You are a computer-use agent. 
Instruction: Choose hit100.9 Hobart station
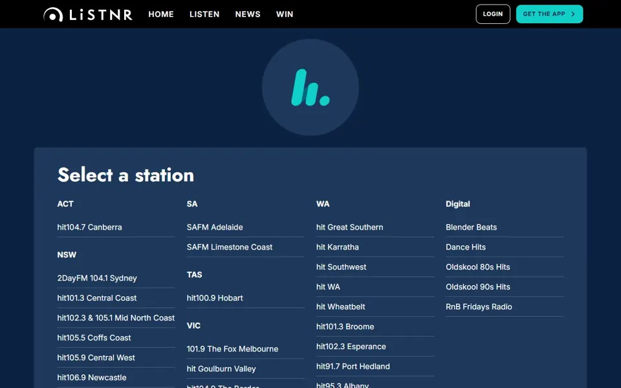coord(215,298)
